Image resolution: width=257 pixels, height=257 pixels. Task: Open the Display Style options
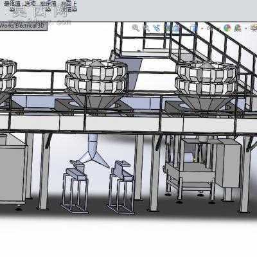click(x=193, y=28)
